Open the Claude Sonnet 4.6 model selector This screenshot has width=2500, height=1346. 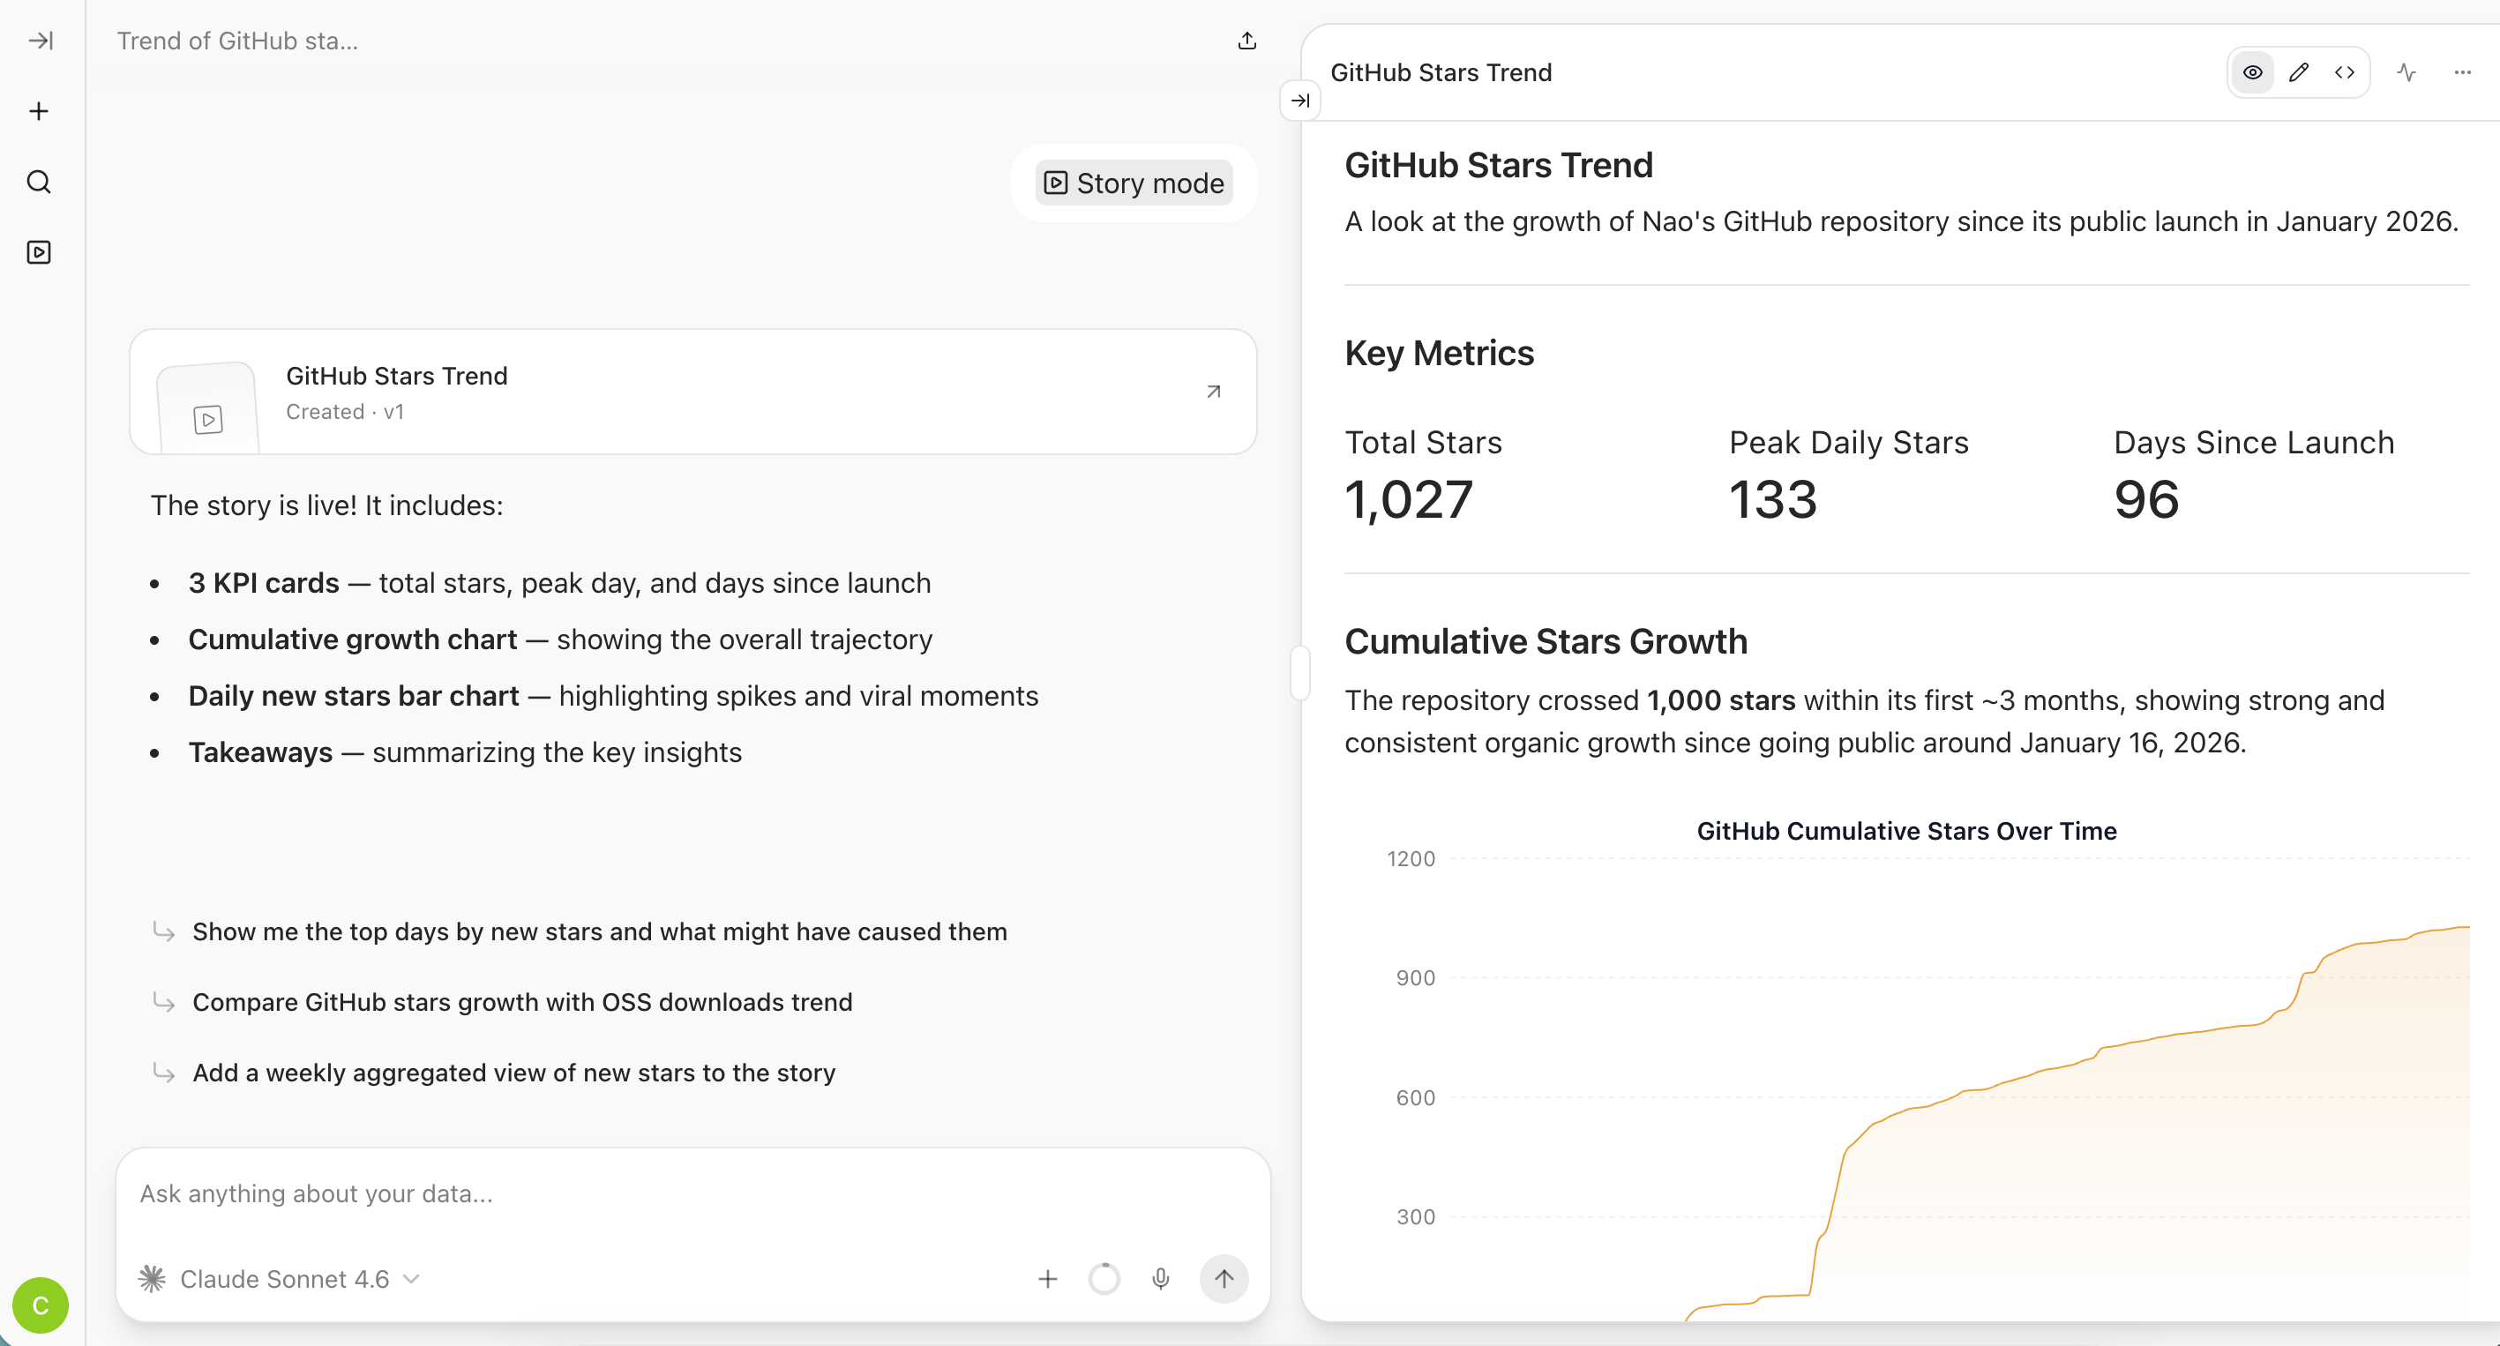click(x=281, y=1279)
